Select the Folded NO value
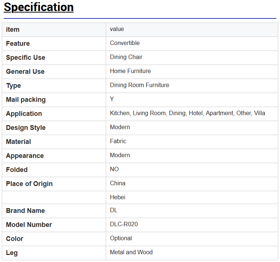The image size is (280, 262). point(114,169)
